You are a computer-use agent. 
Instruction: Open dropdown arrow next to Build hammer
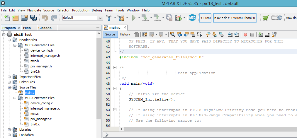click(115, 18)
